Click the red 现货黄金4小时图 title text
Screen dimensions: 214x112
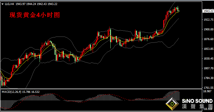point(35,15)
